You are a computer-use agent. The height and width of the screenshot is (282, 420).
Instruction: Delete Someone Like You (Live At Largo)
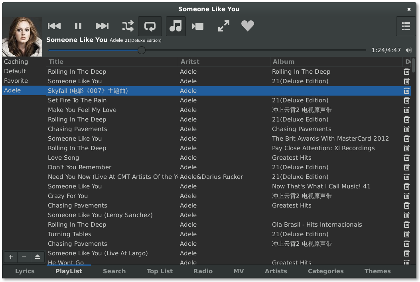point(406,253)
